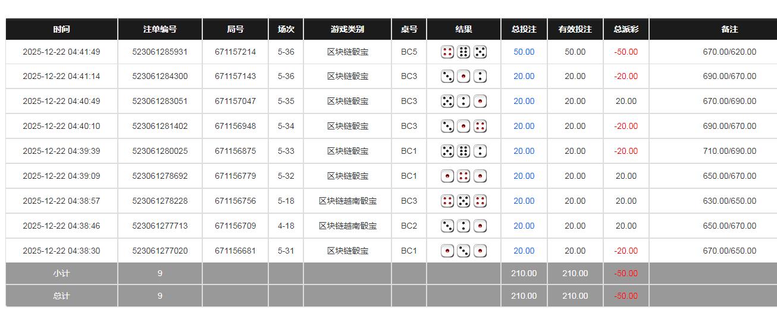Open the blue 50.00 total bet link
777x310 pixels.
click(x=524, y=52)
